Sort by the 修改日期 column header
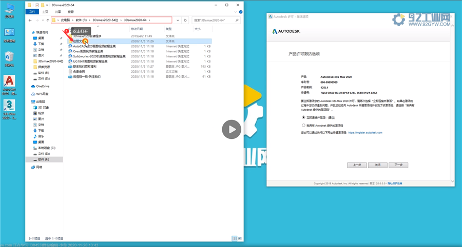Screen dimensions: 462x247 pos(137,29)
